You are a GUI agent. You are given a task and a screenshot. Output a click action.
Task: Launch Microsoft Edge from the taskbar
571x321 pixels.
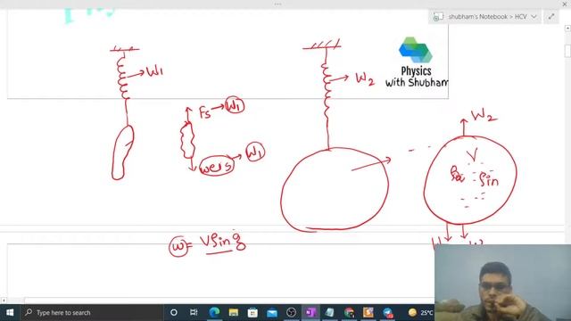(214, 312)
